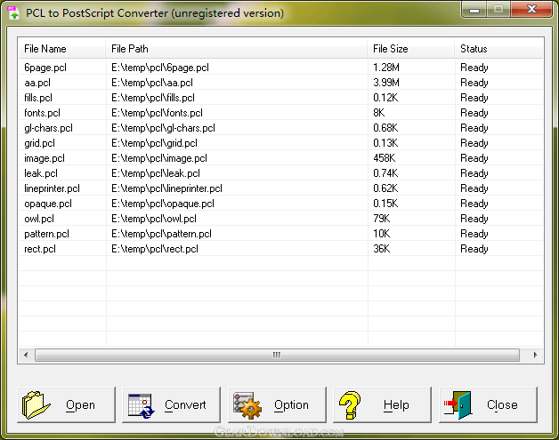559x440 pixels.
Task: Click the 0.15K file size cell
Action: coord(385,204)
